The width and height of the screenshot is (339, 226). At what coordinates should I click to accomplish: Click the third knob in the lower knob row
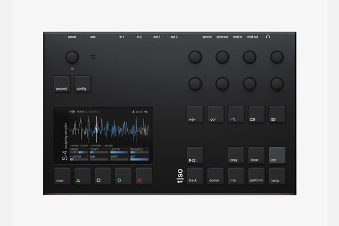coord(250,84)
